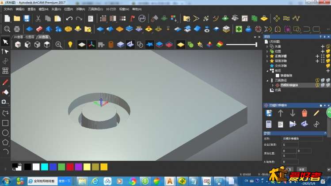This screenshot has width=331, height=186.
Task: Paste with the clipboard pages icon
Action: (x=57, y=19)
